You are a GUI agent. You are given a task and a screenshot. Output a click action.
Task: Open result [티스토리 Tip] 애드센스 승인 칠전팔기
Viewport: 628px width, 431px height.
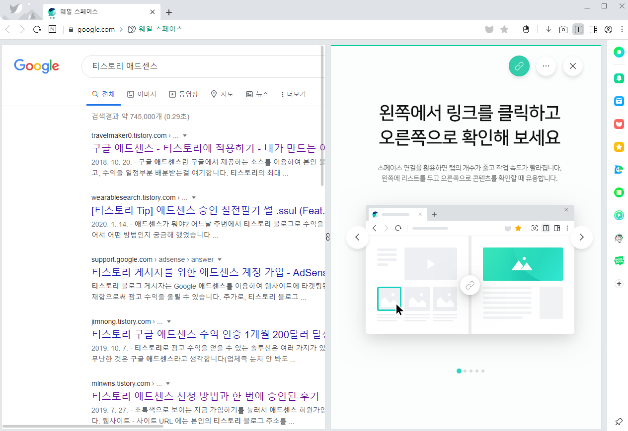tap(209, 210)
